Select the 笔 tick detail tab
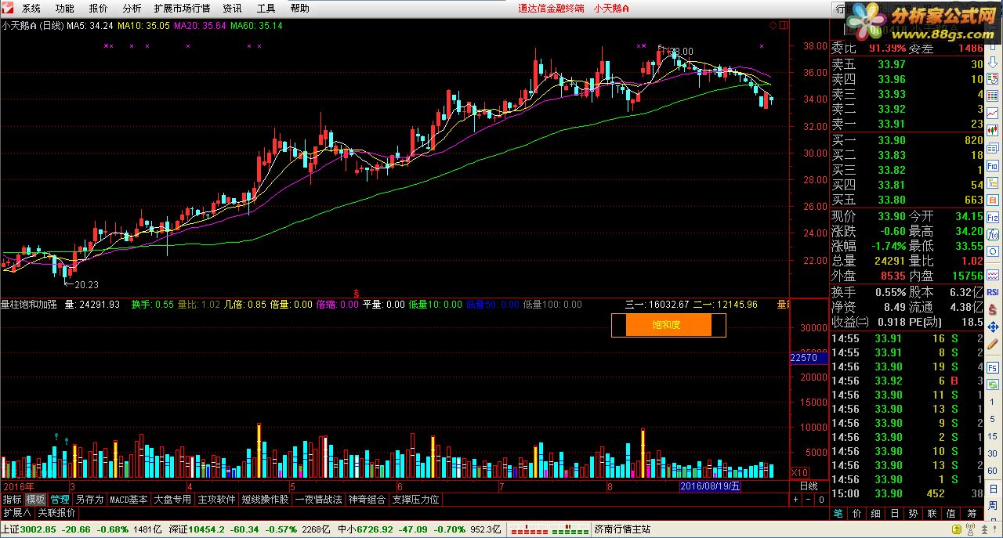This screenshot has width=1003, height=538. [838, 514]
